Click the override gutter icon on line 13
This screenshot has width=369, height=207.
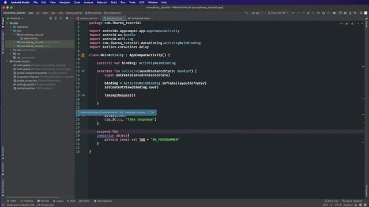point(83,71)
